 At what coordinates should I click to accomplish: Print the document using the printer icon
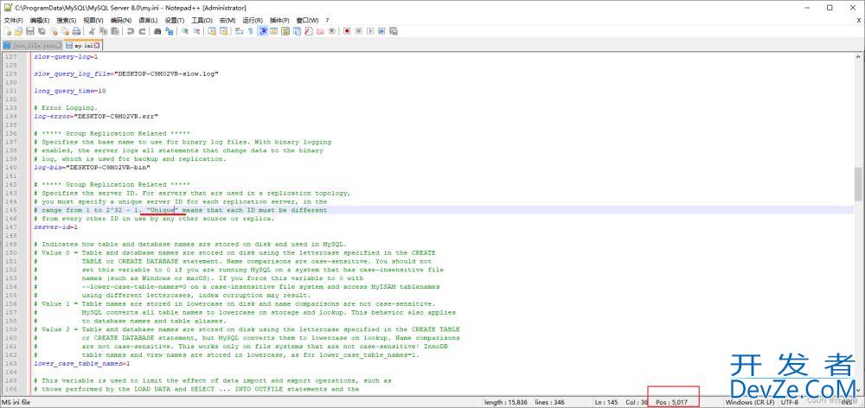[x=76, y=31]
